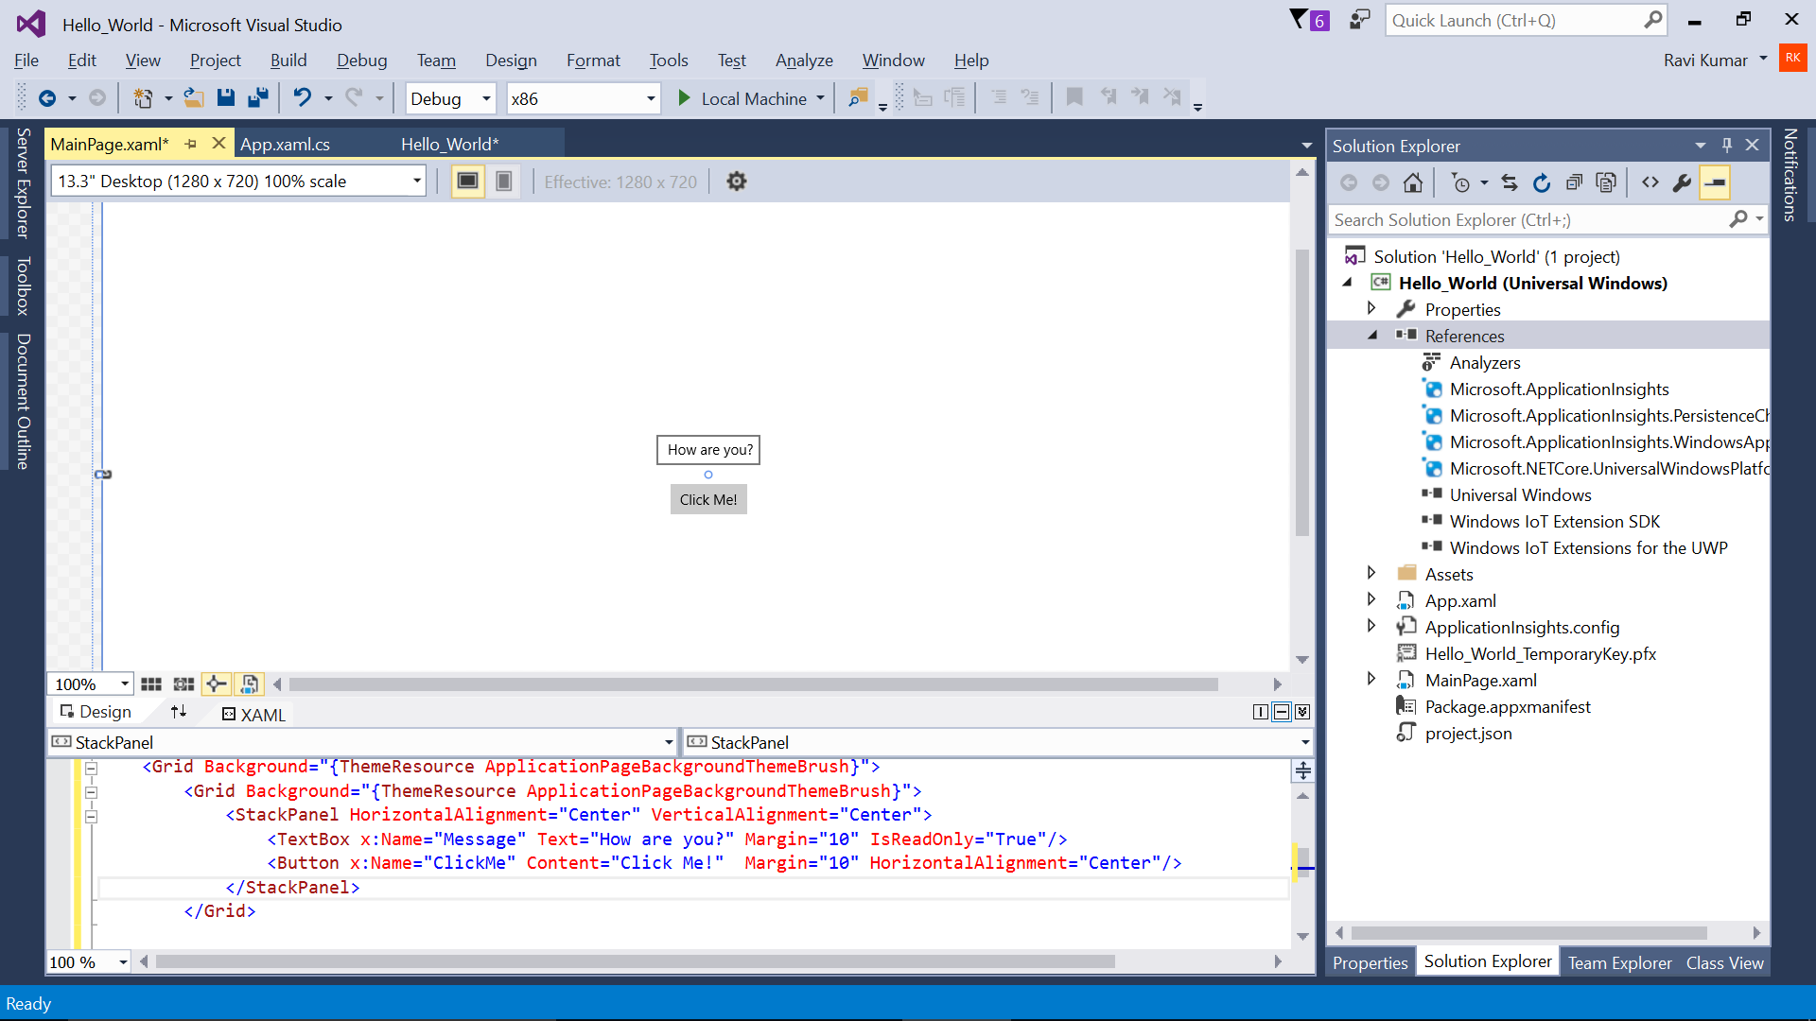This screenshot has height=1021, width=1816.
Task: Open the designer settings gear icon
Action: tap(737, 182)
